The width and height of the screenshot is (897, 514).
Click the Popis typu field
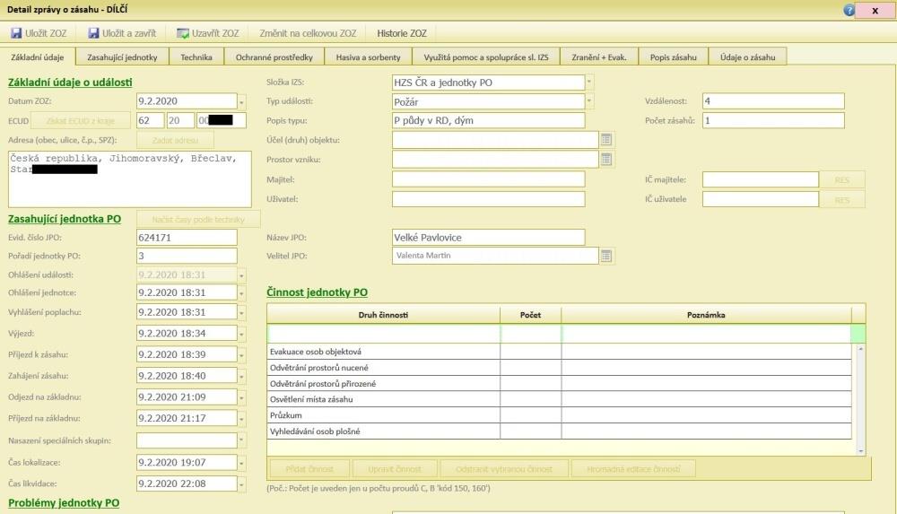(489, 121)
